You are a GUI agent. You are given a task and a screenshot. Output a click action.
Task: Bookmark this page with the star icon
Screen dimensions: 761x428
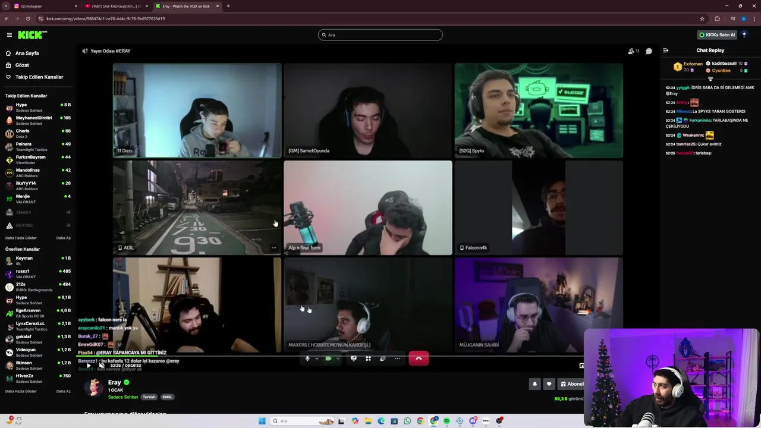702,18
